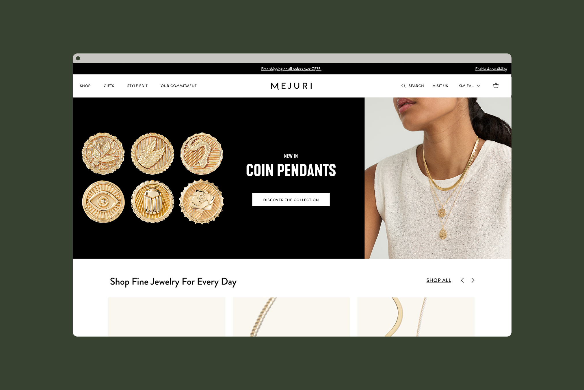Screen dimensions: 584x390
Task: Click the MEJURI logo
Action: click(x=291, y=86)
